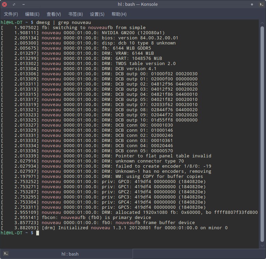Click the 'priv: GPC1: 419df4' line
This screenshot has width=266, height=259.
(x=103, y=187)
